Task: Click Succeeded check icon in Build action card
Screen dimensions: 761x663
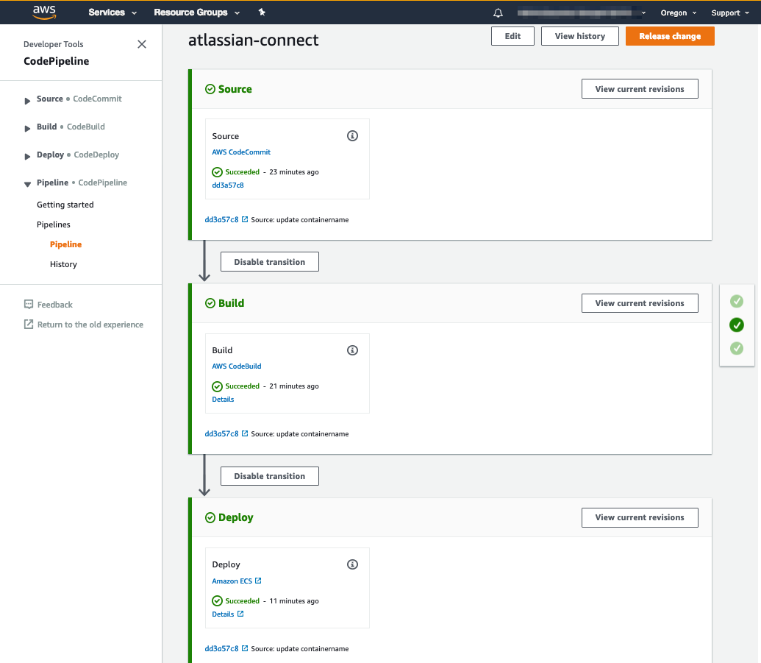Action: [218, 386]
